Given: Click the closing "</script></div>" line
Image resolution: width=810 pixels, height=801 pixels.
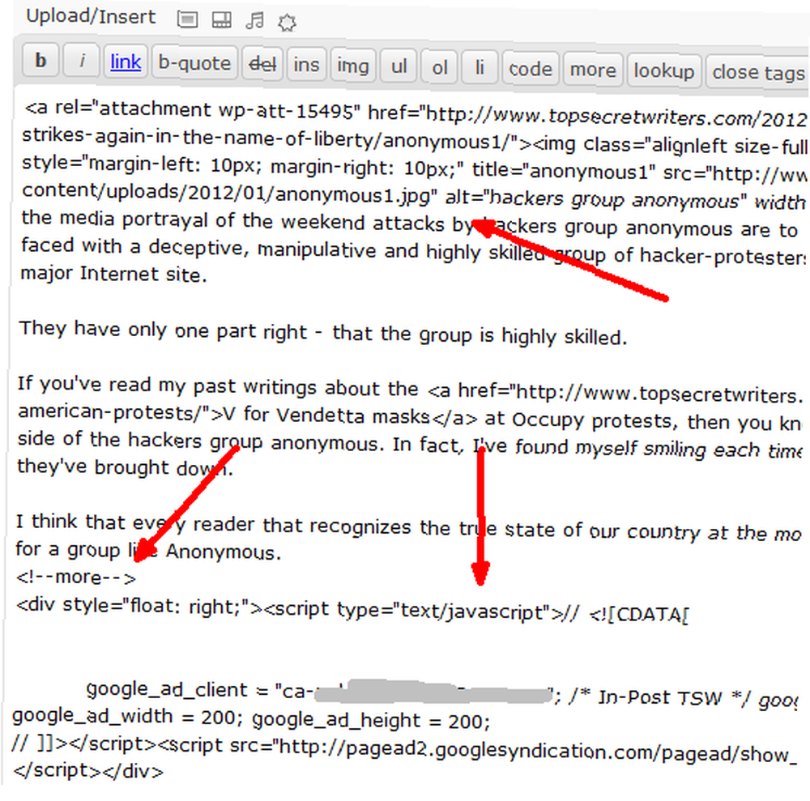Looking at the screenshot, I should point(88,771).
